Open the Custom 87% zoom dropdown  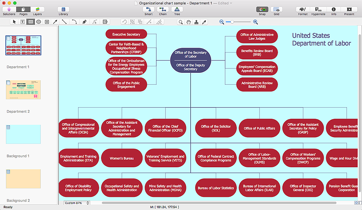[x=77, y=203]
